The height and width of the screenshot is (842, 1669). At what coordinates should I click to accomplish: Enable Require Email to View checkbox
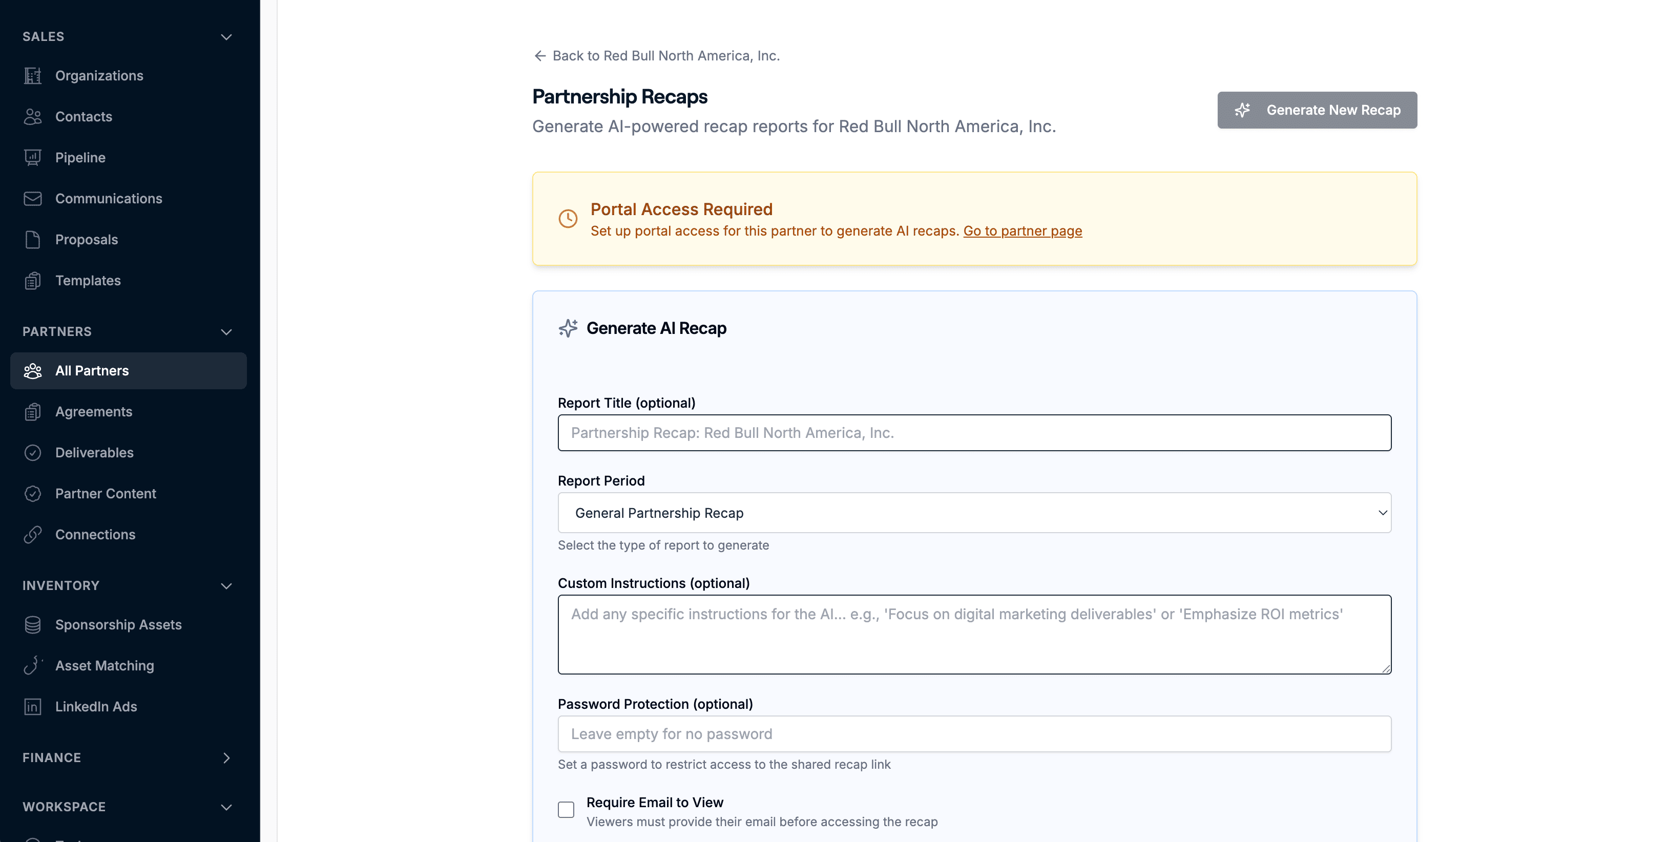(x=566, y=810)
